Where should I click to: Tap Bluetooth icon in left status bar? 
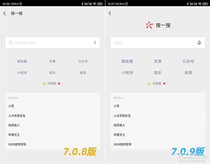click(82, 4)
